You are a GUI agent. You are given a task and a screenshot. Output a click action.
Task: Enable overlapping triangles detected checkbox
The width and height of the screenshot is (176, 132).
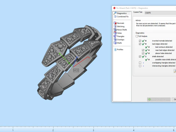pyautogui.click(x=140, y=63)
